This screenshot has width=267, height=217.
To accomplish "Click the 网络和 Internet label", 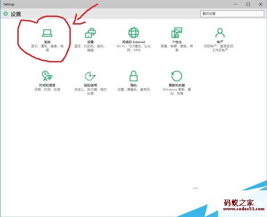I will coord(133,42).
